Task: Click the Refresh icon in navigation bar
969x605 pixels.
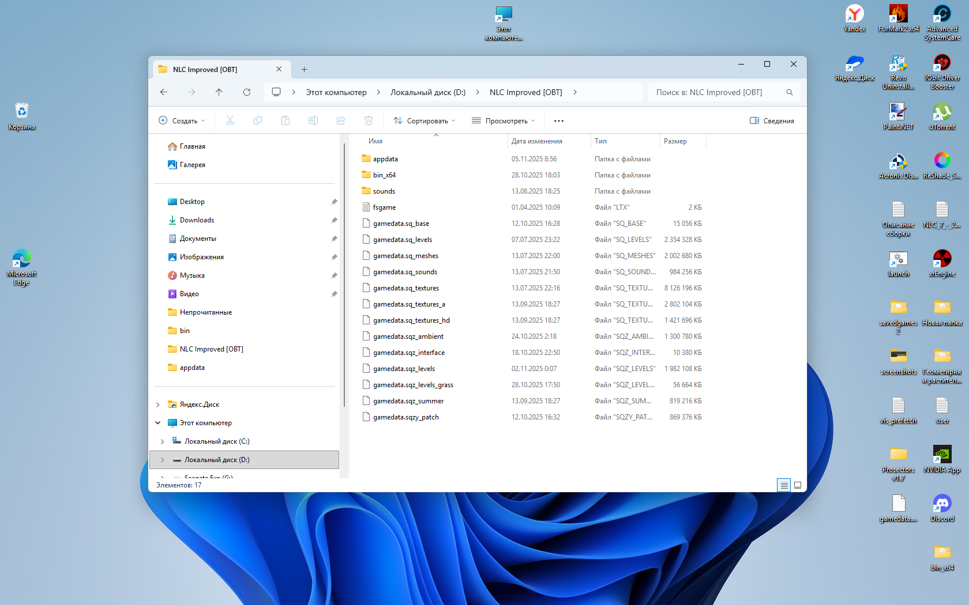Action: pyautogui.click(x=247, y=92)
